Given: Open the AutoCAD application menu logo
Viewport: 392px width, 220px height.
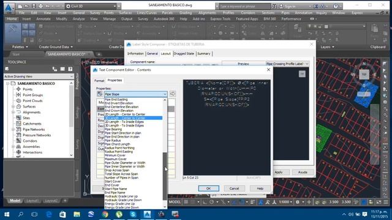Looking at the screenshot, I should [9, 8].
